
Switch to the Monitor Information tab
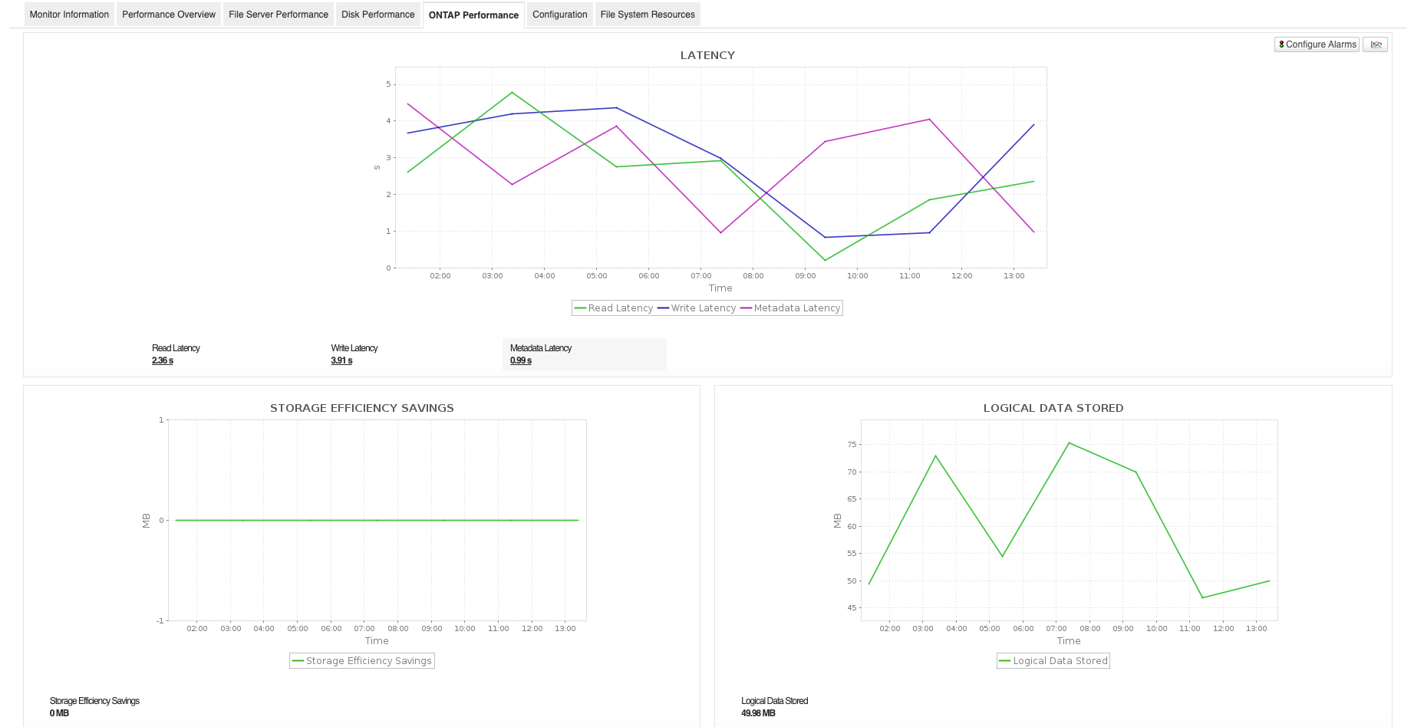coord(69,15)
